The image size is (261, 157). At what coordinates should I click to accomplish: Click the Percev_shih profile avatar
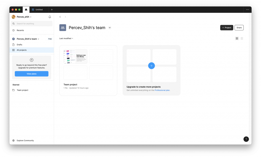click(x=14, y=17)
